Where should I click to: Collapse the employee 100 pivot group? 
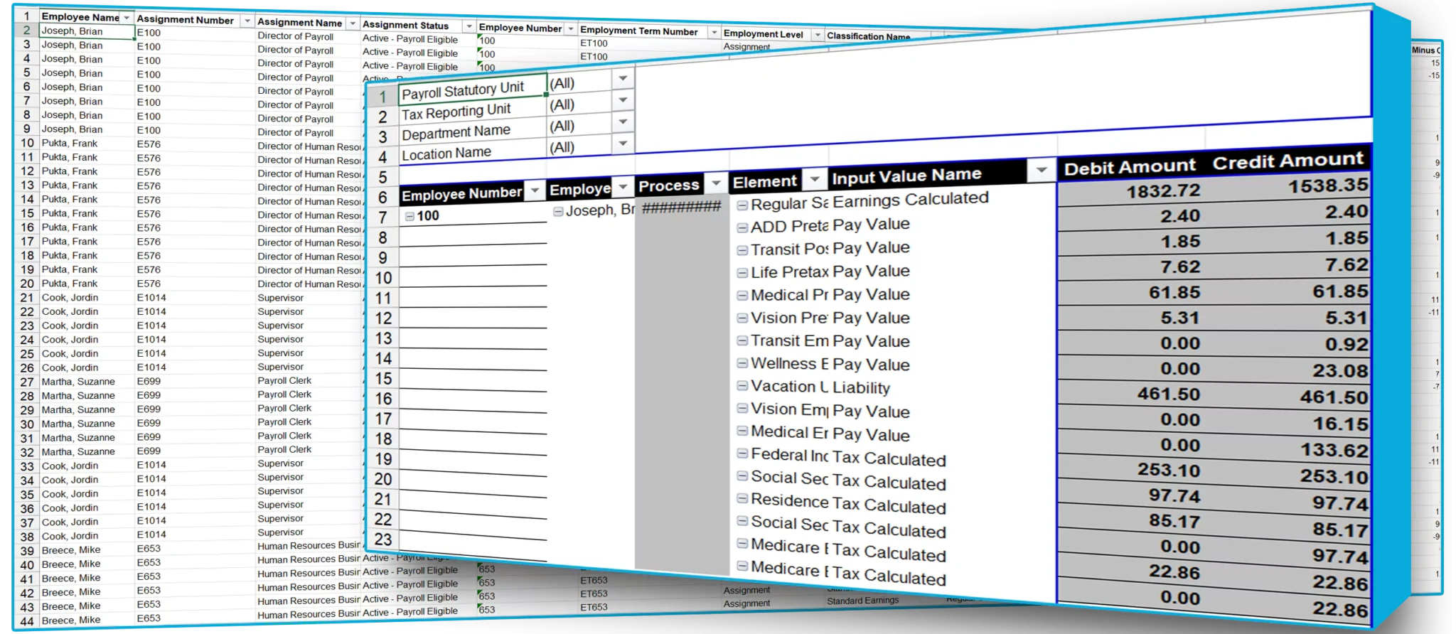[x=409, y=216]
